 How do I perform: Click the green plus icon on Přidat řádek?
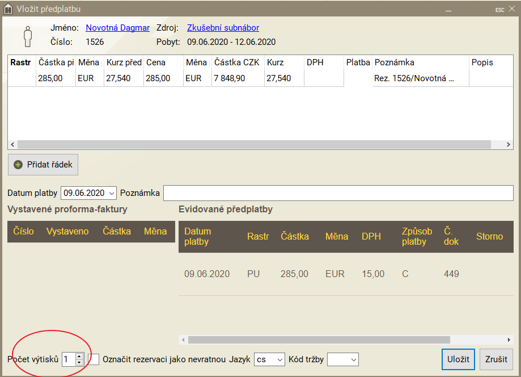click(x=18, y=165)
